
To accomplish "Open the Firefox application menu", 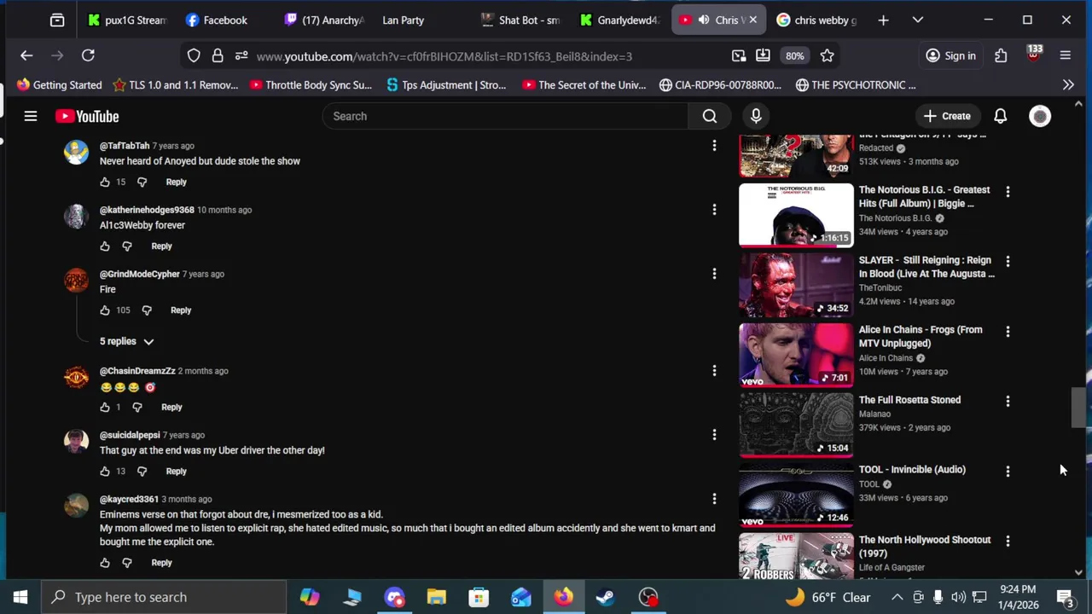I will tap(1066, 55).
